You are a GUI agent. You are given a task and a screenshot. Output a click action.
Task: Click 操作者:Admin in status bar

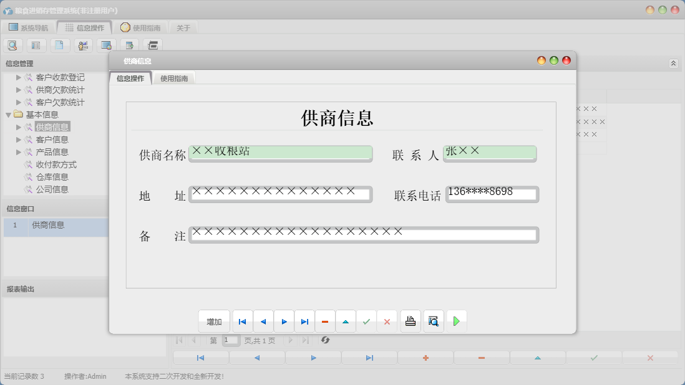point(85,376)
